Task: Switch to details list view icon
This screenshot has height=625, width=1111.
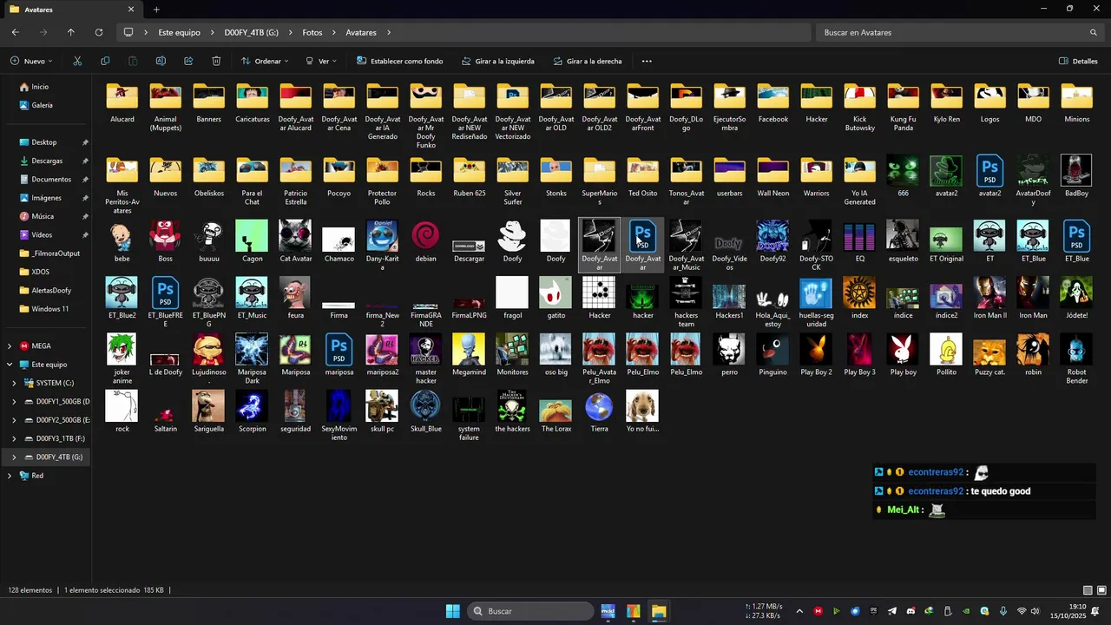Action: pos(1088,590)
